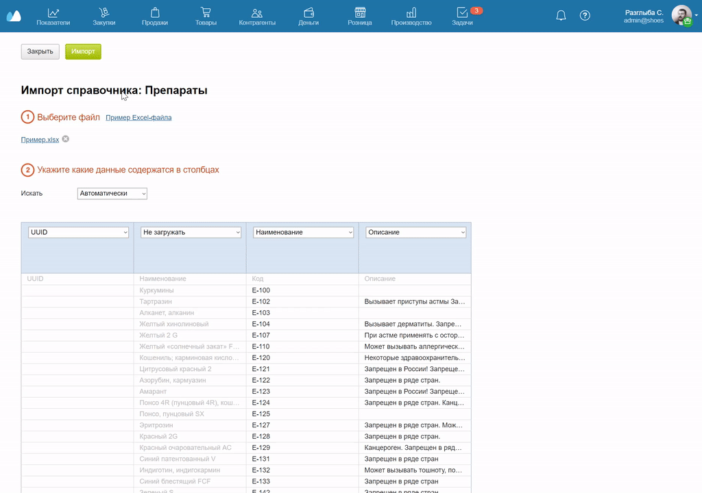Change the UUID column mapping dropdown
Screen dimensions: 702x493
tap(77, 232)
